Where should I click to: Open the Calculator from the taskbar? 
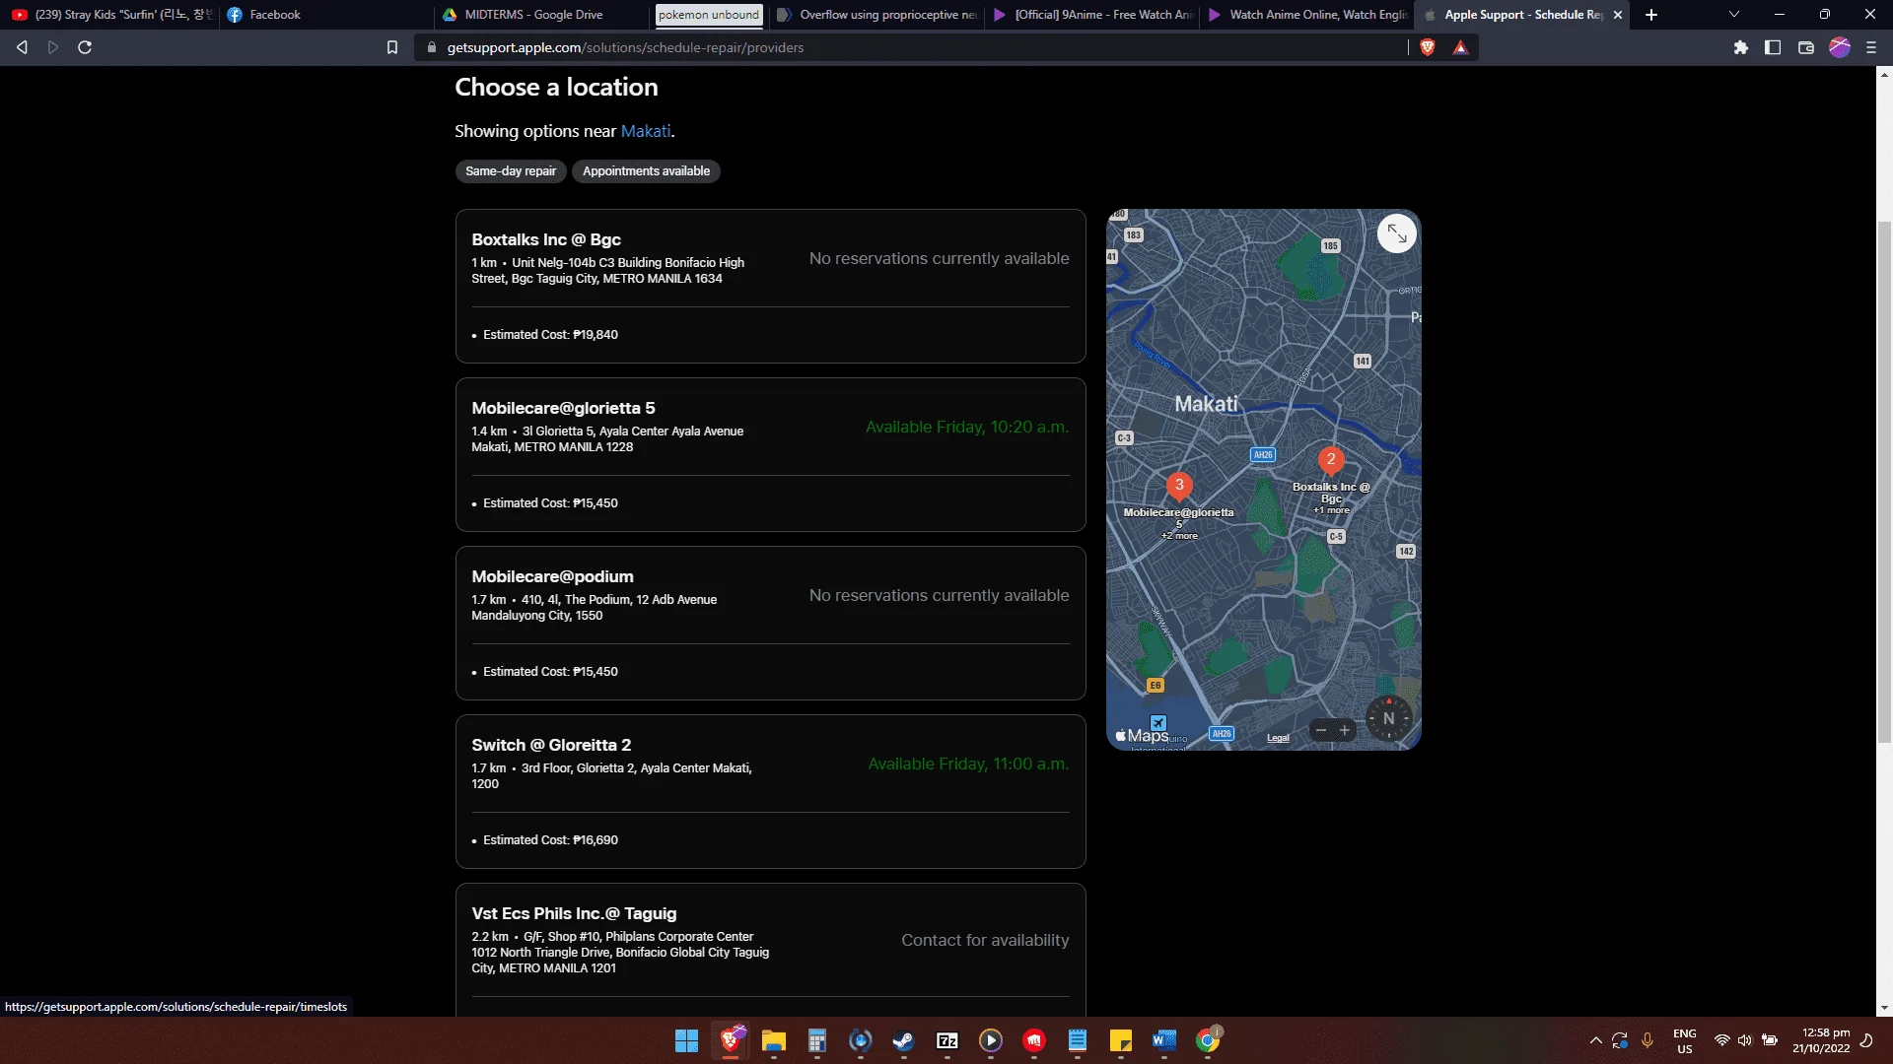click(x=817, y=1040)
